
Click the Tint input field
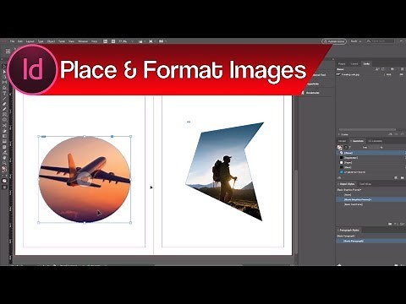pos(374,147)
